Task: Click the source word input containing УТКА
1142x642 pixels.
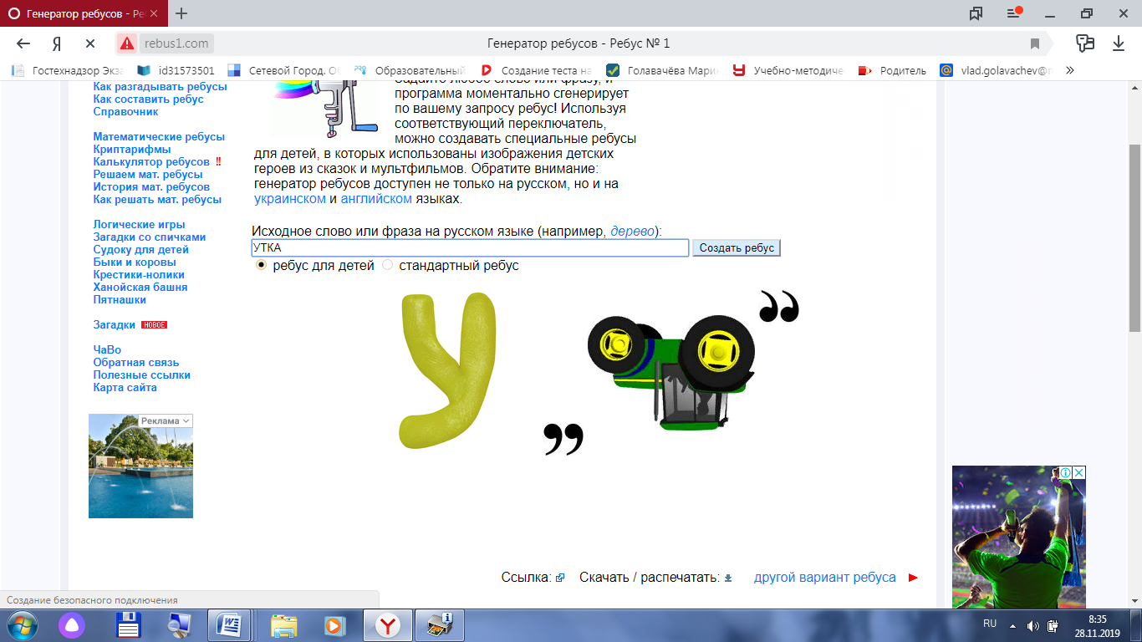Action: tap(470, 247)
